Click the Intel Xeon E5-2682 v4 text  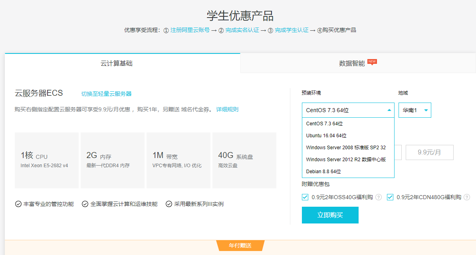44,166
